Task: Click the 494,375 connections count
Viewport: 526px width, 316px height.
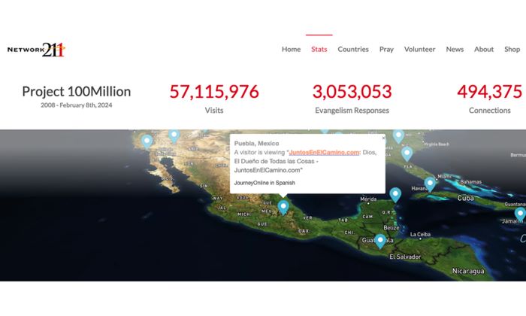Action: (489, 92)
